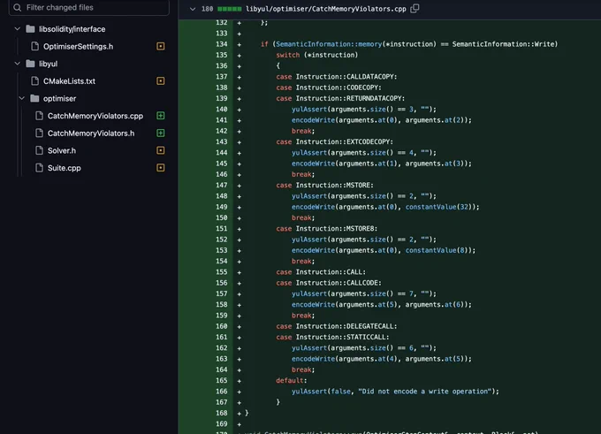601x434 pixels.
Task: Click the Instruction::DELEGATECALL case text
Action: click(346, 326)
